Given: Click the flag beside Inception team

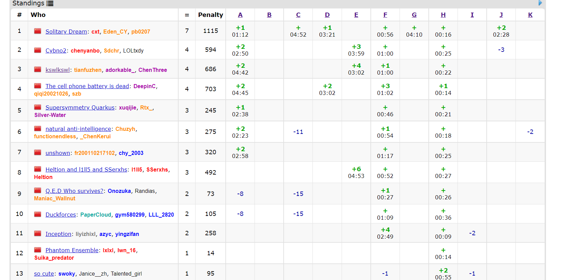Looking at the screenshot, I should 38,234.
